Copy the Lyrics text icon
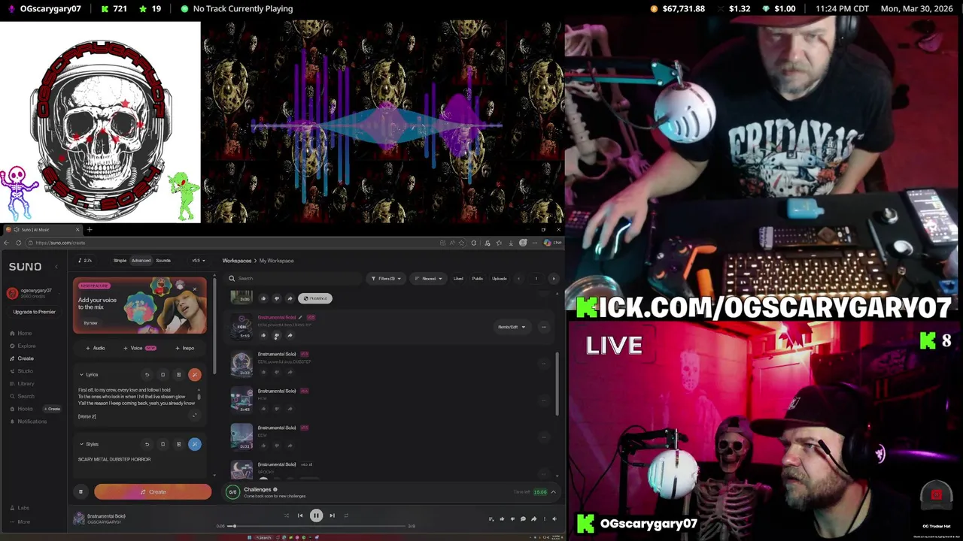The height and width of the screenshot is (541, 963). [x=163, y=374]
